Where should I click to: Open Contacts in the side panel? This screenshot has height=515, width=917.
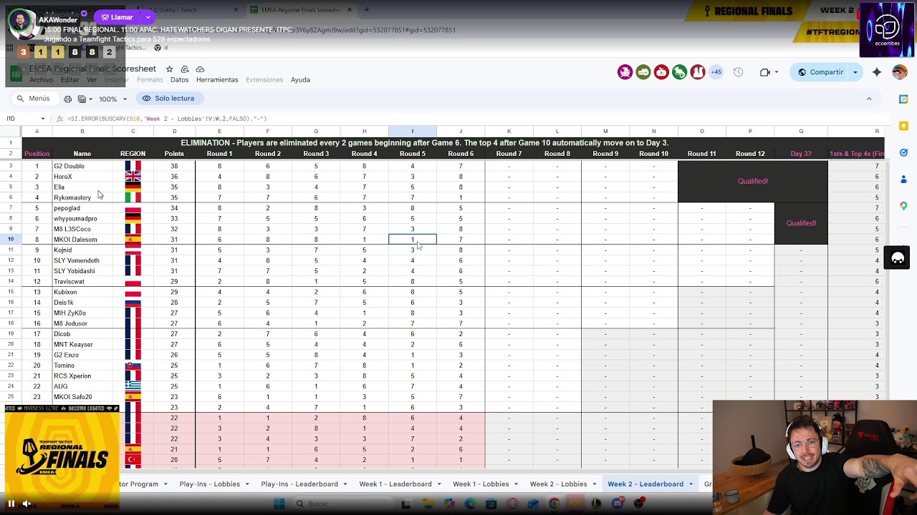[903, 179]
